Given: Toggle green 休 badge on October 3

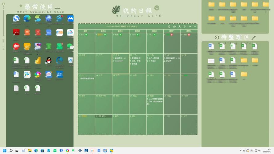Looking at the screenshot, I should 86,34.
